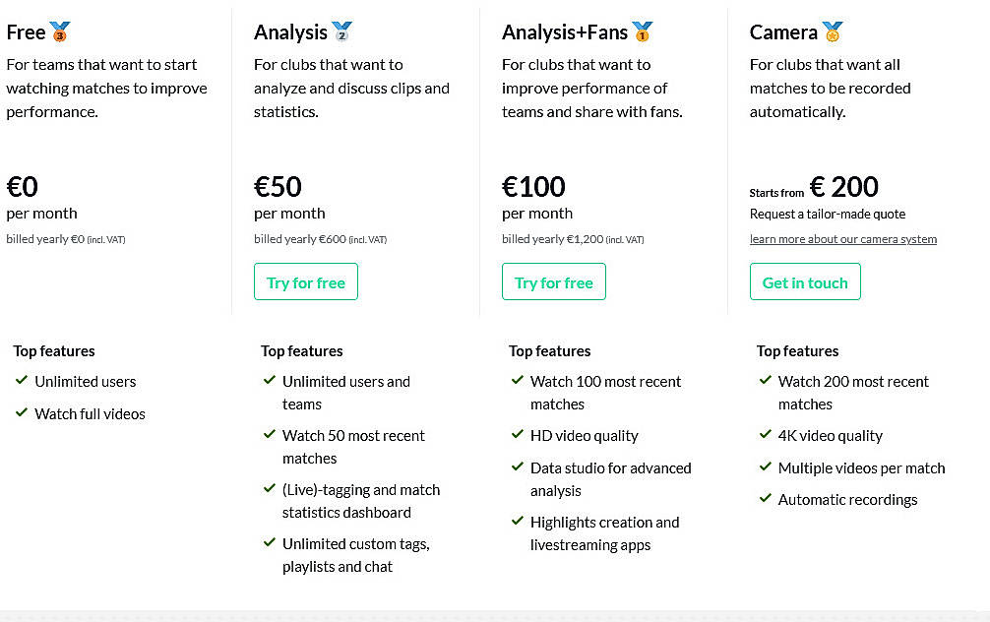Click Try for free under Analysis plan
Image resolution: width=990 pixels, height=622 pixels.
coord(306,281)
